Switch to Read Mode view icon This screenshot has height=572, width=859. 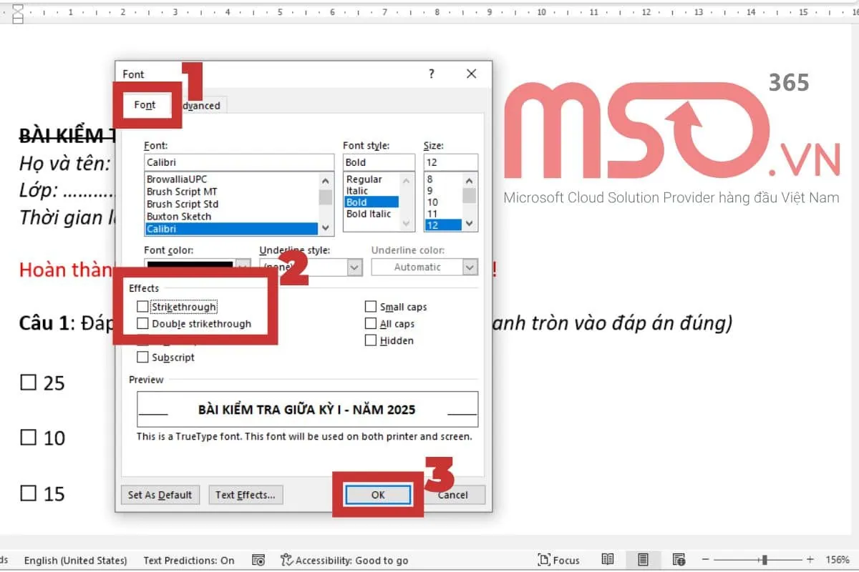click(x=608, y=560)
